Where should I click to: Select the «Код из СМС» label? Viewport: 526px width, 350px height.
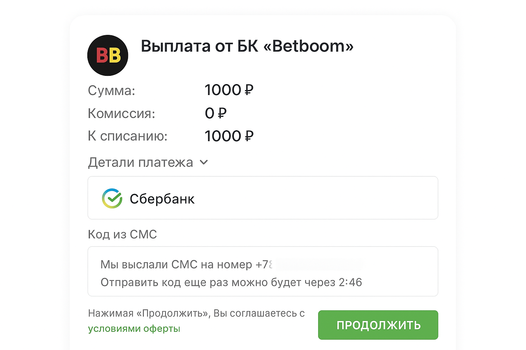(x=122, y=234)
